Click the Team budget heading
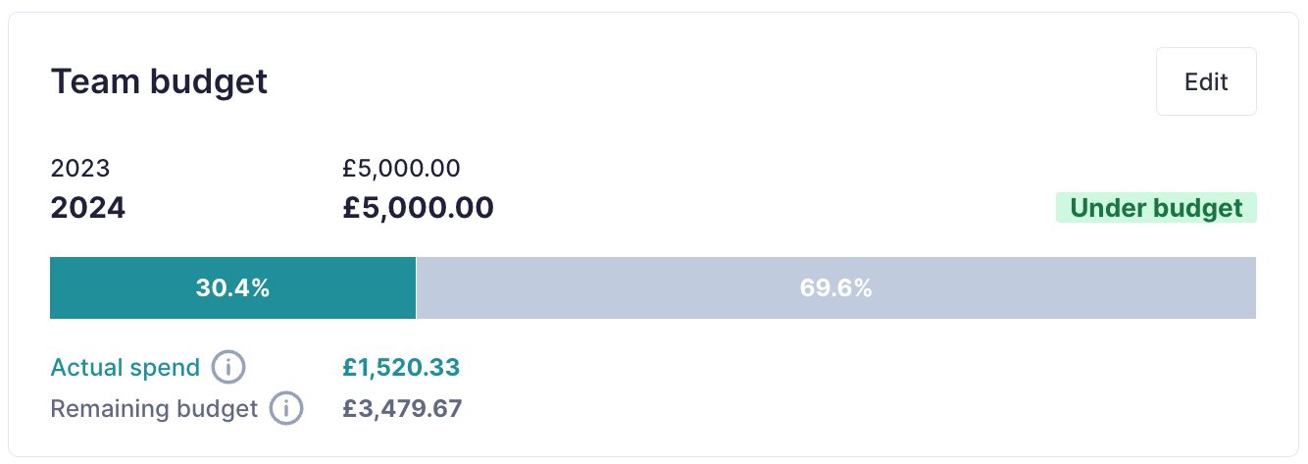1308x464 pixels. coord(159,81)
